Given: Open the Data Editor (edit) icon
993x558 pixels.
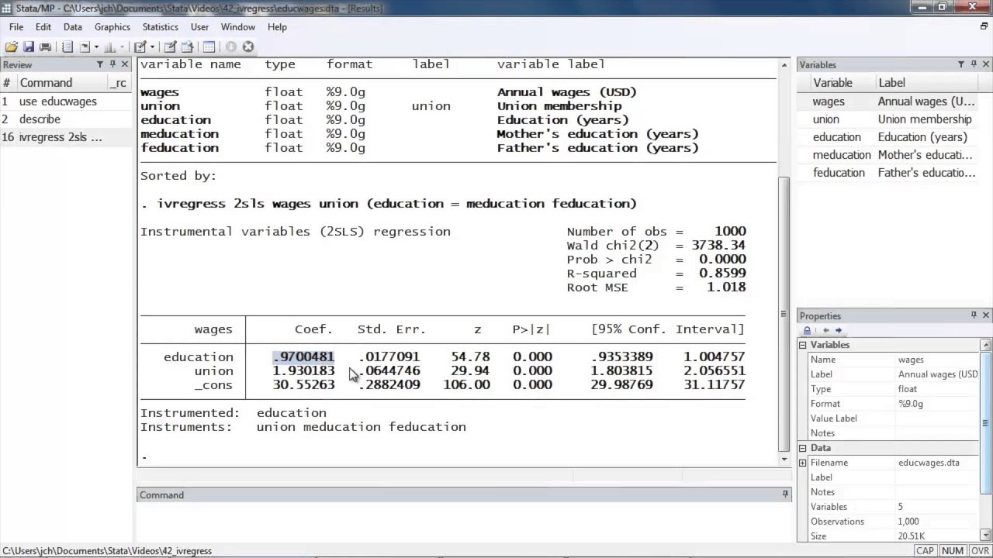Looking at the screenshot, I should point(171,46).
